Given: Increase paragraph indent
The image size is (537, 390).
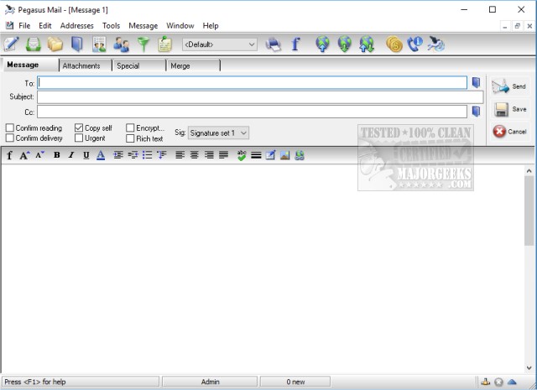Looking at the screenshot, I should [x=118, y=155].
